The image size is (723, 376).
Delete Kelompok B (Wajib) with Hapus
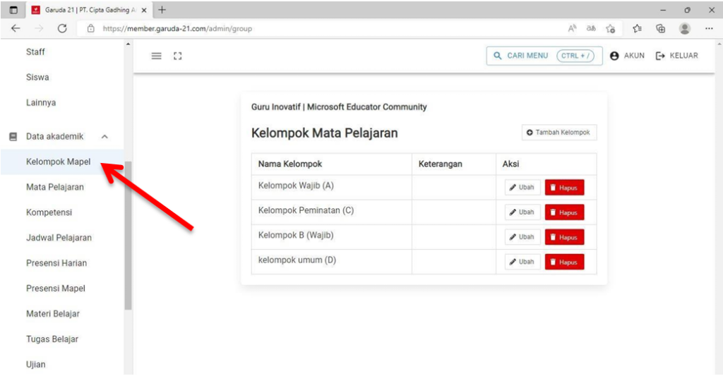[564, 237]
